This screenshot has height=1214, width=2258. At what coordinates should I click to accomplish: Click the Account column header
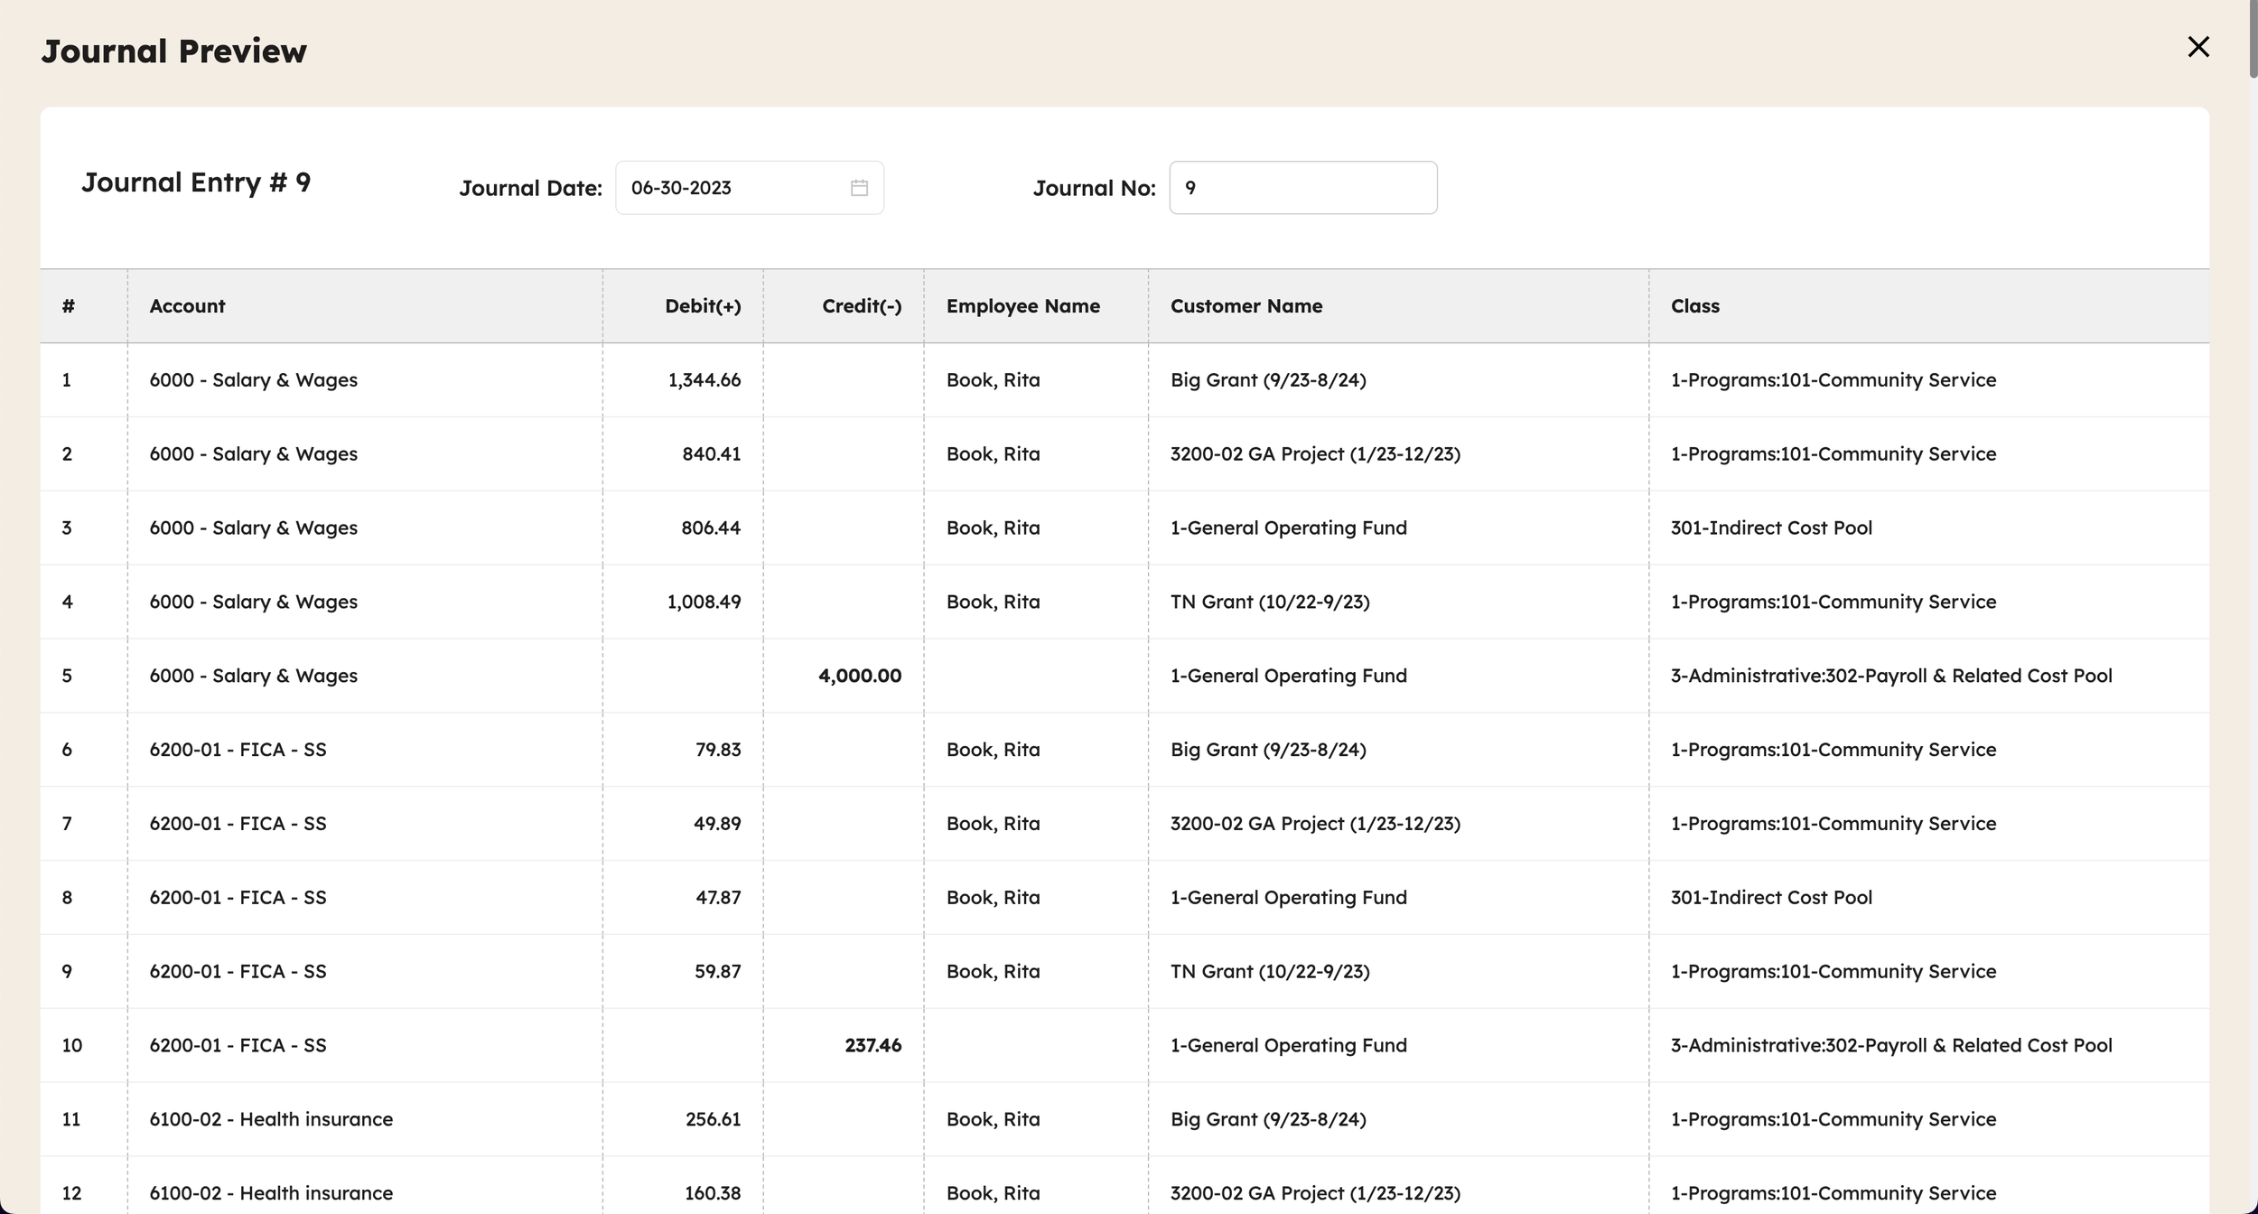[187, 306]
